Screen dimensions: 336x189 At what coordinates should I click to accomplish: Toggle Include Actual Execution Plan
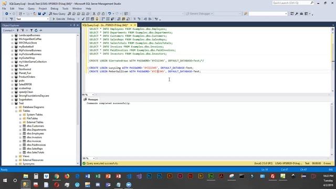[x=103, y=19]
